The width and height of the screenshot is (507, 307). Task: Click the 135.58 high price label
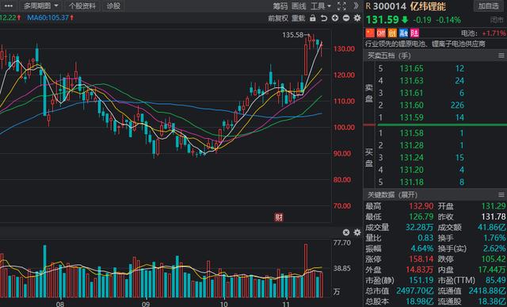[292, 35]
